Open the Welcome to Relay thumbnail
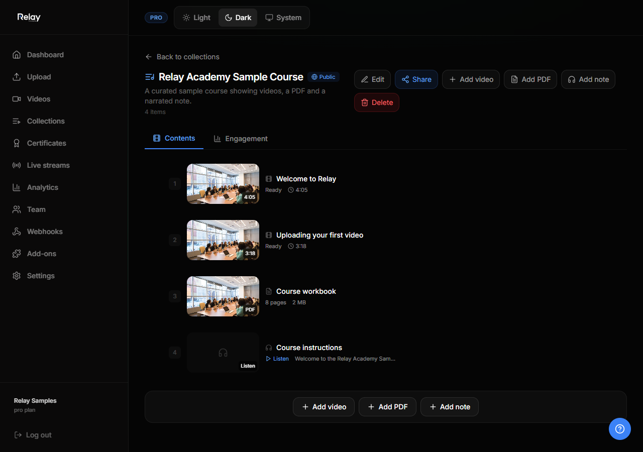 [x=223, y=184]
